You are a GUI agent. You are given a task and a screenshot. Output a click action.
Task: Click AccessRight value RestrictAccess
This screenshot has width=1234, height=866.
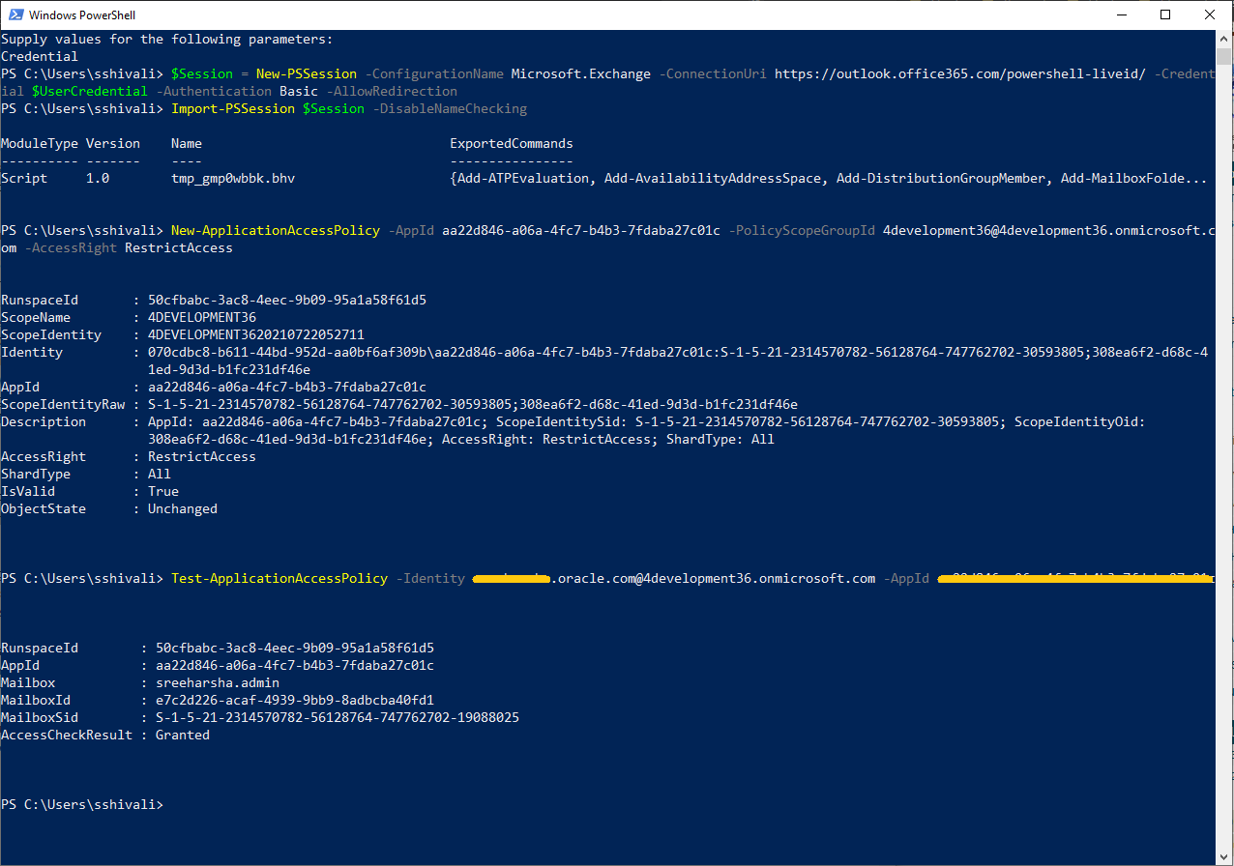point(202,457)
